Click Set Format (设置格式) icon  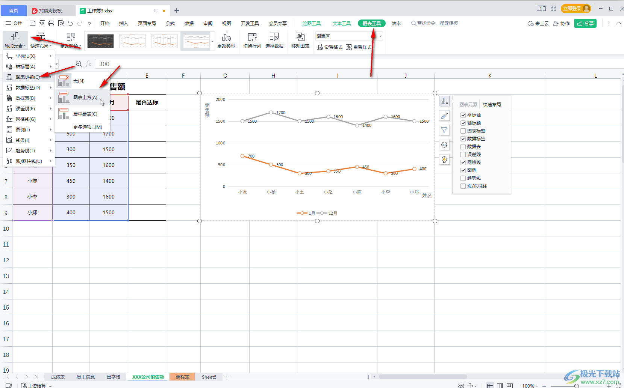point(330,47)
